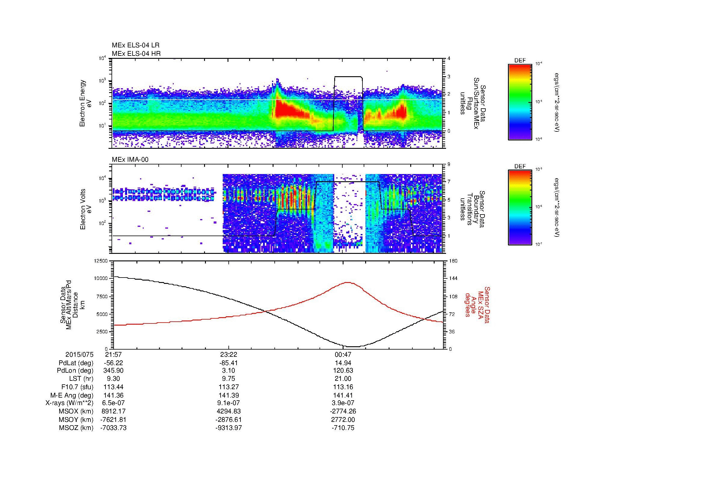Click the MSOZ value '-9313.97'
The height and width of the screenshot is (496, 703).
click(x=228, y=428)
